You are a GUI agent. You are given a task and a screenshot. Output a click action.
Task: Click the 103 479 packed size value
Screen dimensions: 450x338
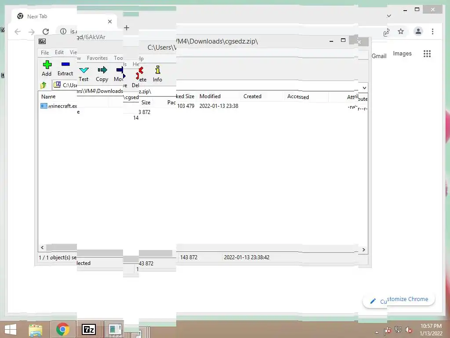pyautogui.click(x=186, y=106)
